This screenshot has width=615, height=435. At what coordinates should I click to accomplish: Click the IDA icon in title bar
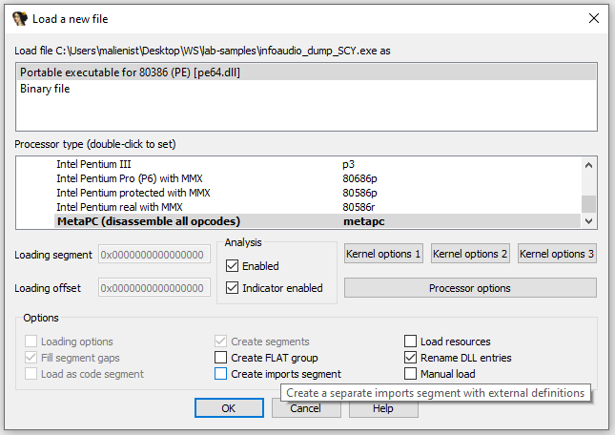(x=19, y=17)
